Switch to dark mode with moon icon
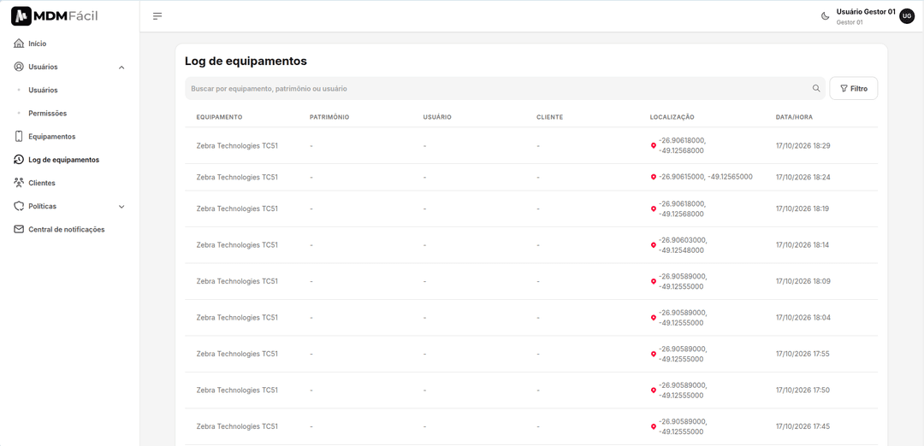Screen dimensions: 924x446 (826, 16)
